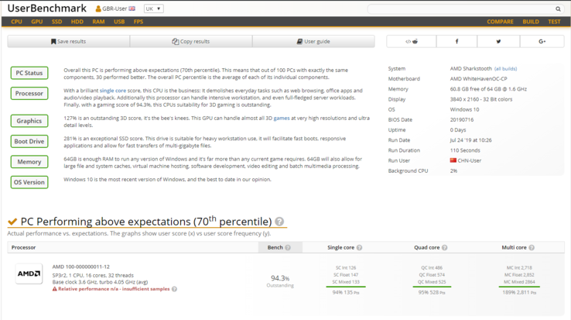Viewport: 571px width, 320px height.
Task: Click the AMD WhiteHavenOC-CP motherboard value
Action: (x=478, y=79)
